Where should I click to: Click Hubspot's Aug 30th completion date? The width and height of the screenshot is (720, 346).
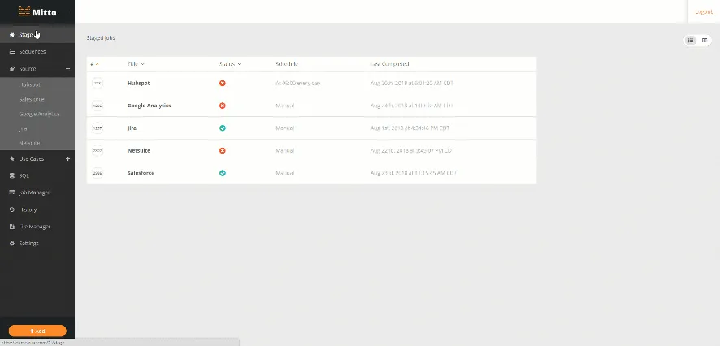pos(412,84)
